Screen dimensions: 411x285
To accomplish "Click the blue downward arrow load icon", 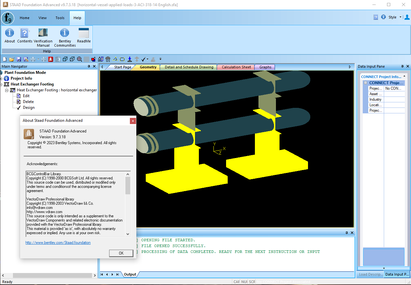I will click(x=130, y=59).
